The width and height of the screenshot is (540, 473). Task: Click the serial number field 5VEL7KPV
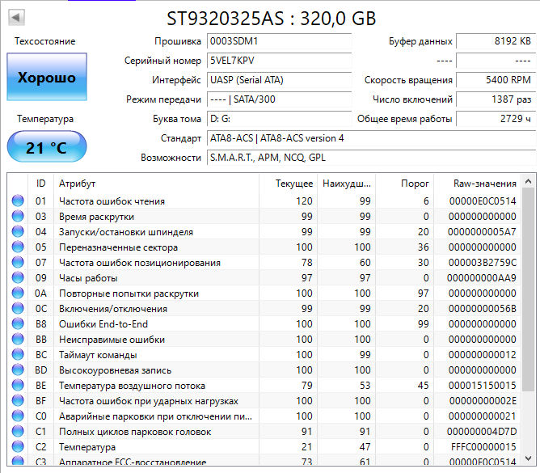[x=278, y=61]
